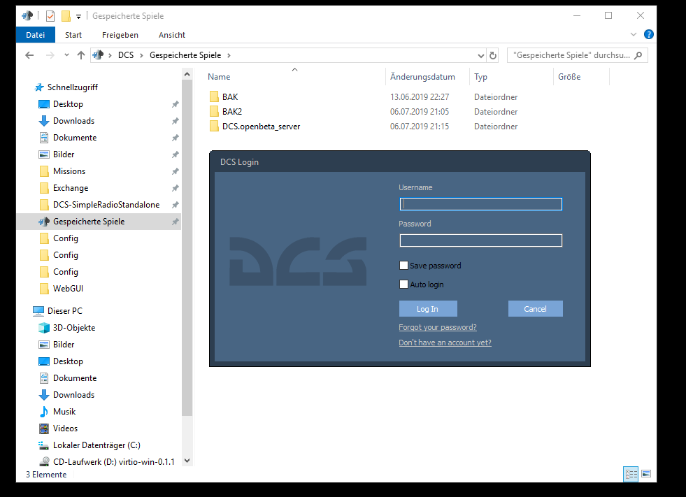Click the pin icon beside Missions
Image resolution: width=686 pixels, height=497 pixels.
175,171
